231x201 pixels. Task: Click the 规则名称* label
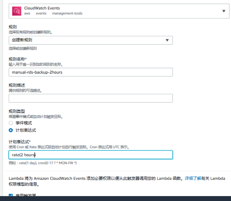click(17, 59)
